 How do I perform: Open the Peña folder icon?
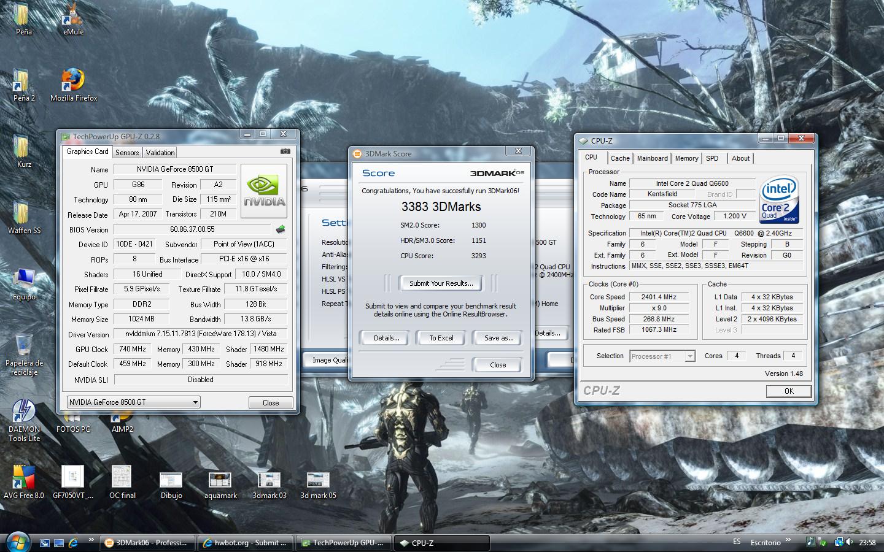tap(23, 18)
